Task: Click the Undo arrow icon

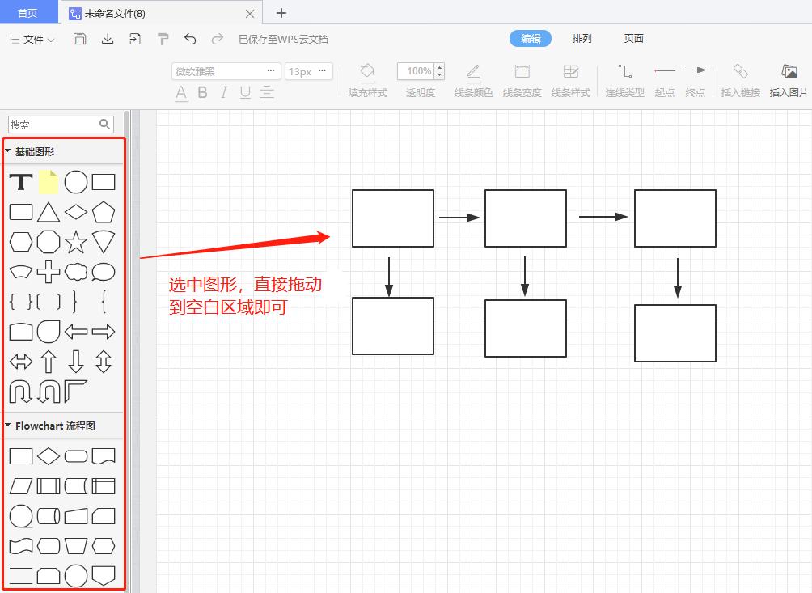Action: 191,38
